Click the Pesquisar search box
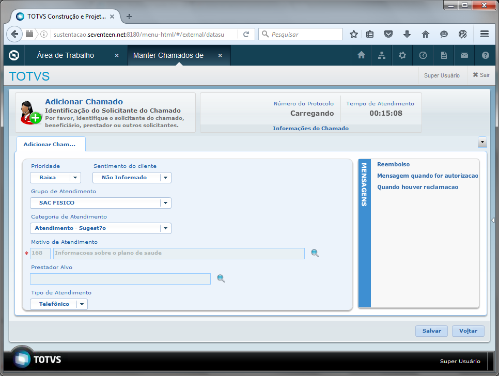 [x=301, y=34]
